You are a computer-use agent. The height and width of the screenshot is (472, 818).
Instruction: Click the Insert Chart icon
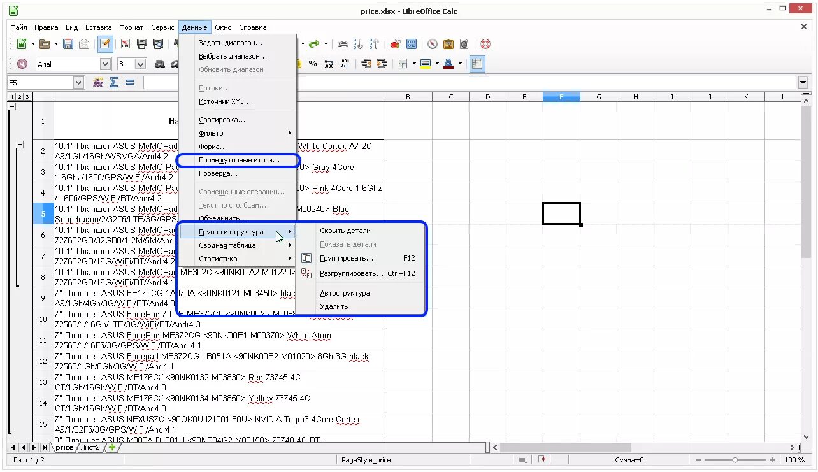click(x=395, y=44)
